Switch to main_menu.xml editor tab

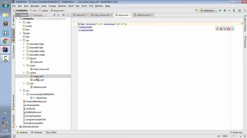[102, 15]
